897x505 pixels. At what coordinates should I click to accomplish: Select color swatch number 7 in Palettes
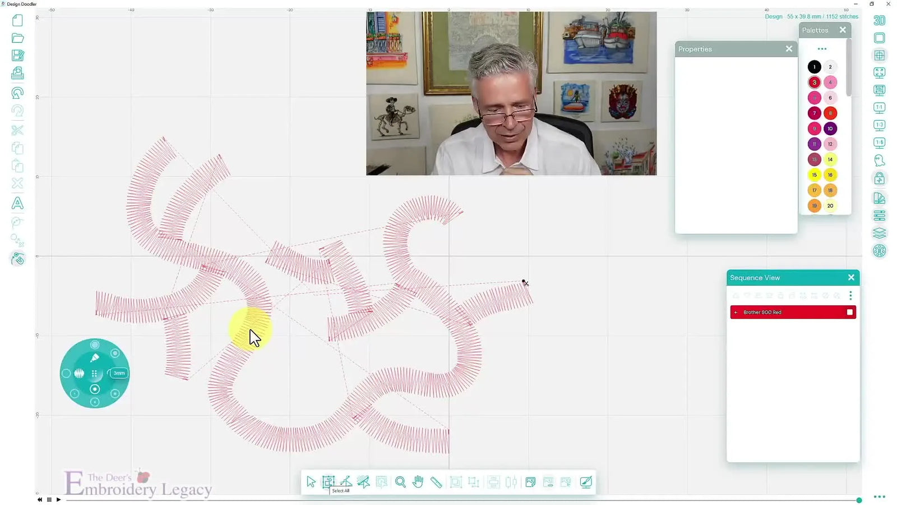coord(814,113)
